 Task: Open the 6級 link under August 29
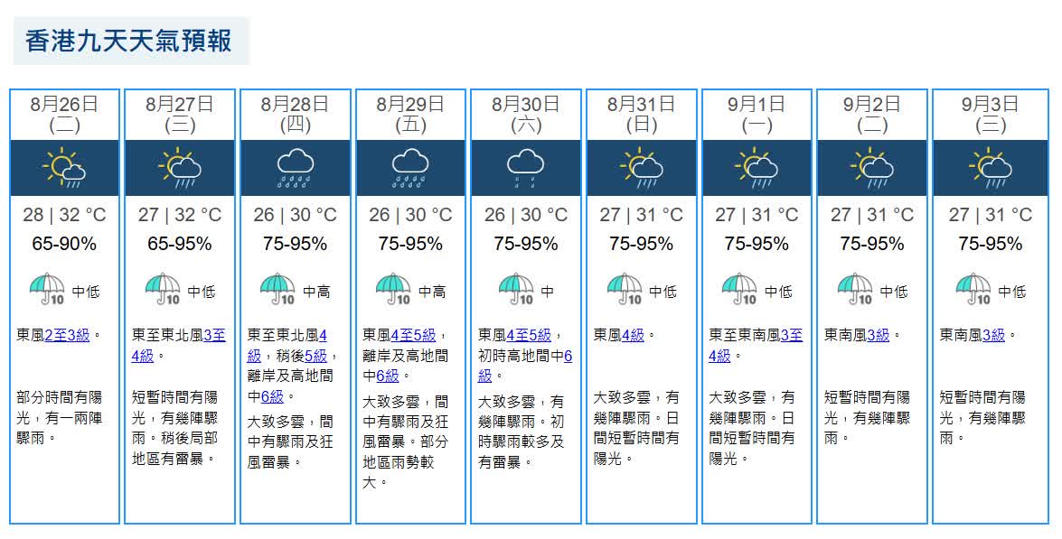click(388, 376)
